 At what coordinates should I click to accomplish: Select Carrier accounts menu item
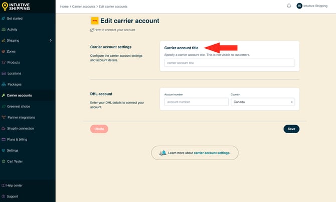click(19, 95)
